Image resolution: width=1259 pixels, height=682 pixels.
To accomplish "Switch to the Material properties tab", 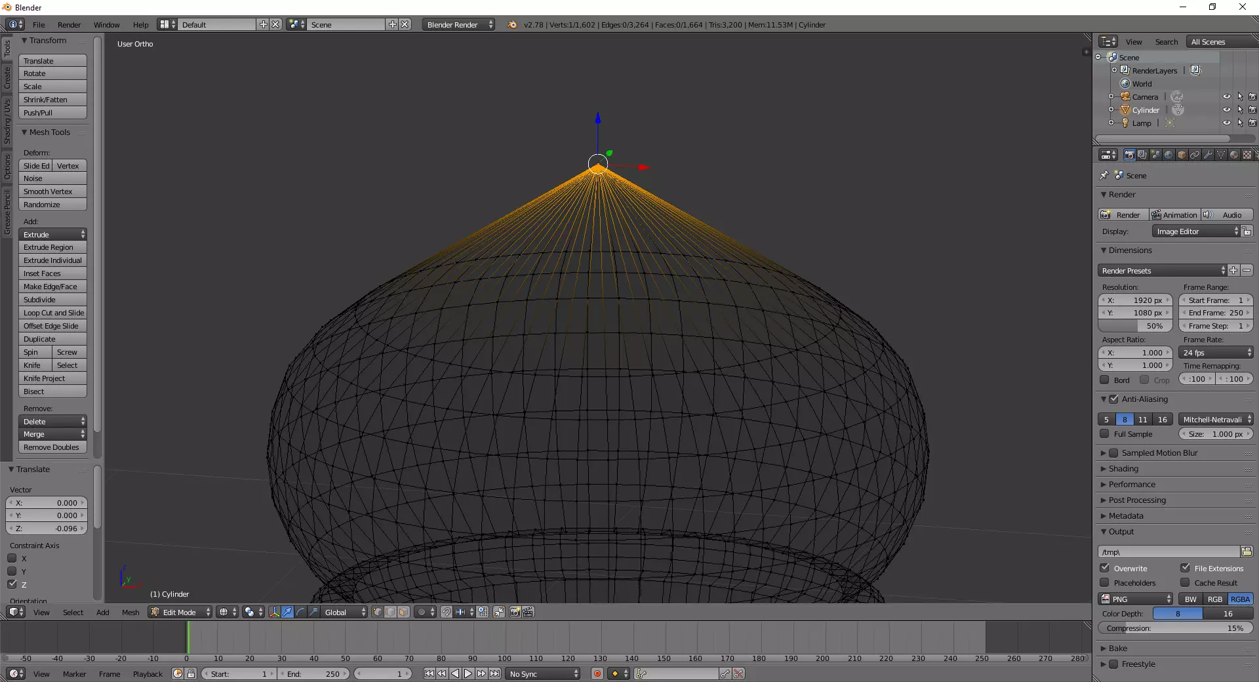I will point(1234,155).
